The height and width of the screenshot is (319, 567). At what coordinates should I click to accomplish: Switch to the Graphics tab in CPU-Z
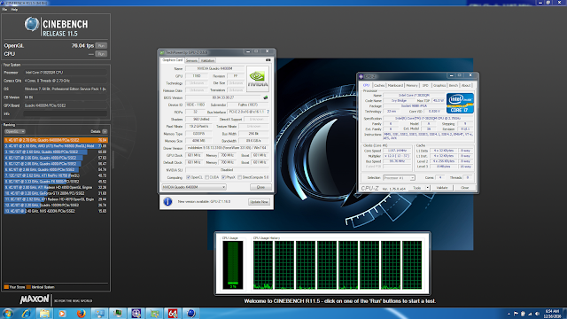pyautogui.click(x=439, y=85)
